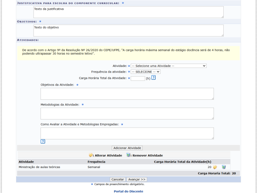Proceed with the Avançar >> button
This screenshot has width=257, height=193.
[x=137, y=179]
